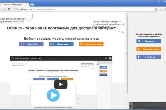Play the YouTube video
The height and width of the screenshot is (110, 166).
pos(61,84)
